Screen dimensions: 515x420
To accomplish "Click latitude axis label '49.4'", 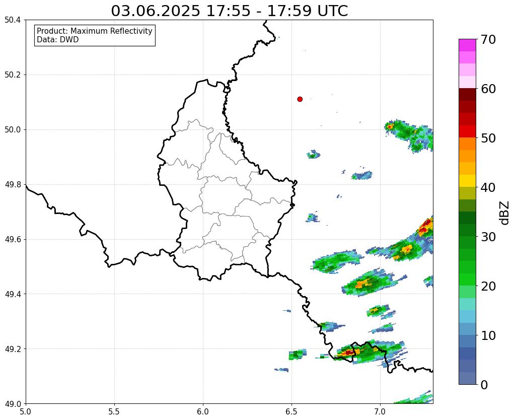I will (x=13, y=294).
